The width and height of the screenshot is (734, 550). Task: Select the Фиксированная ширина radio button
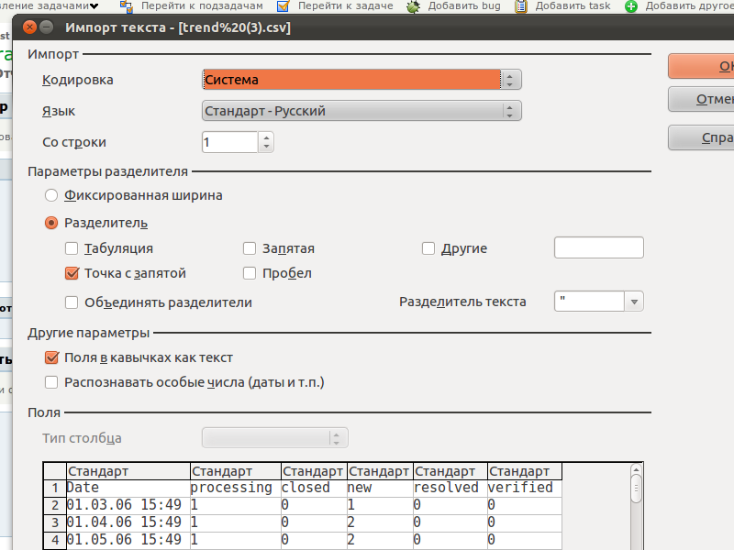pos(51,195)
